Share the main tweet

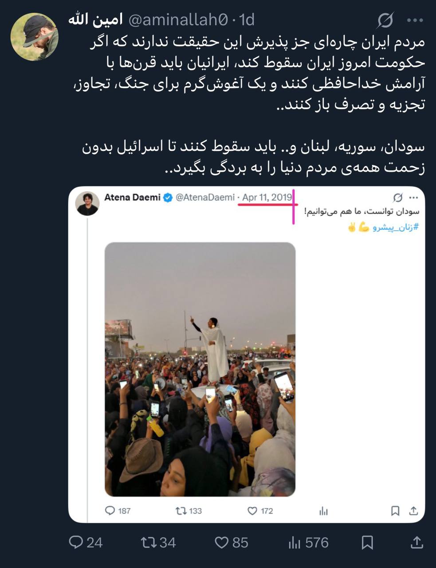tap(416, 542)
